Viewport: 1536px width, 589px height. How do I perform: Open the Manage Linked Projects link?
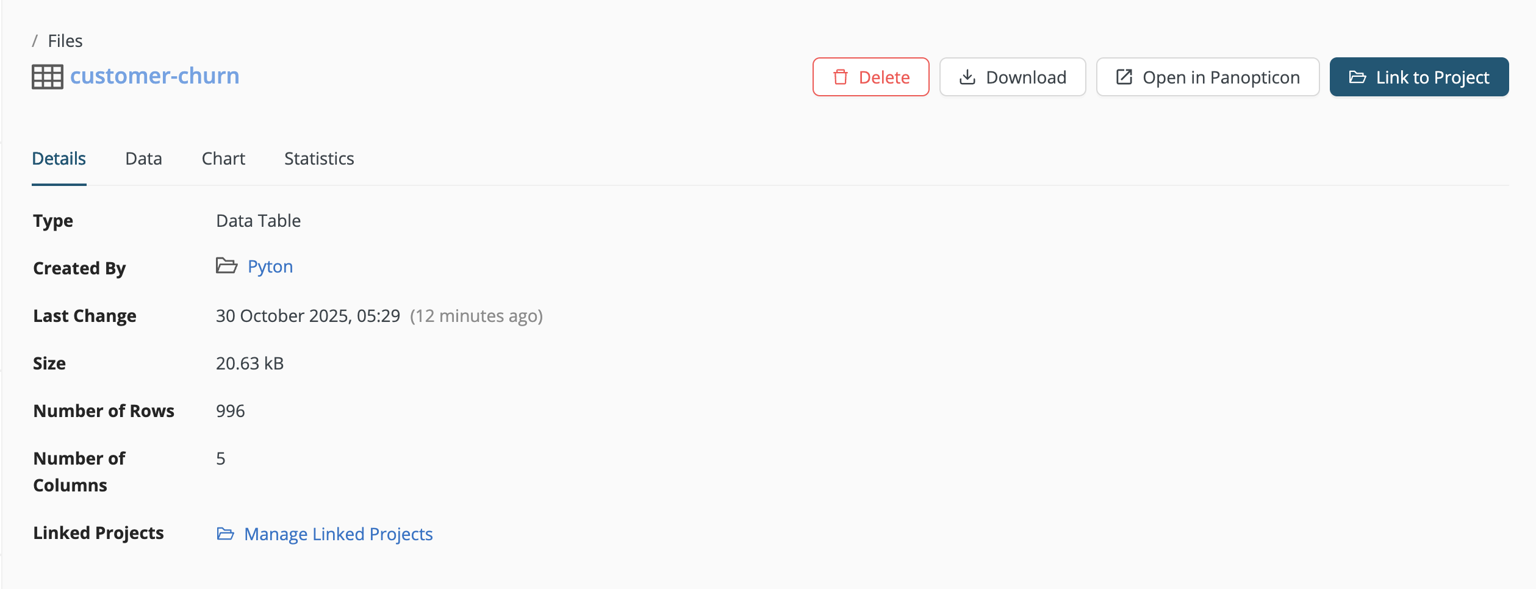coord(338,534)
